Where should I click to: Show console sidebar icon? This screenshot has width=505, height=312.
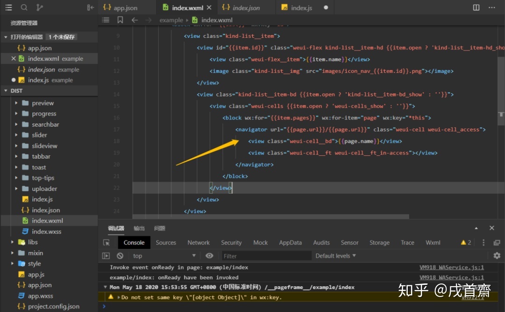(x=106, y=256)
